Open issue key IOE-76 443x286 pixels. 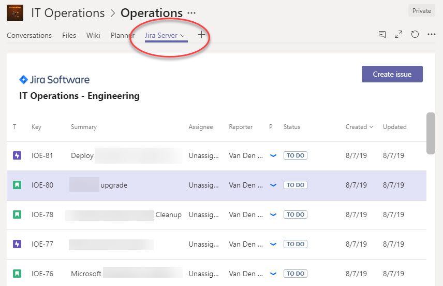42,274
